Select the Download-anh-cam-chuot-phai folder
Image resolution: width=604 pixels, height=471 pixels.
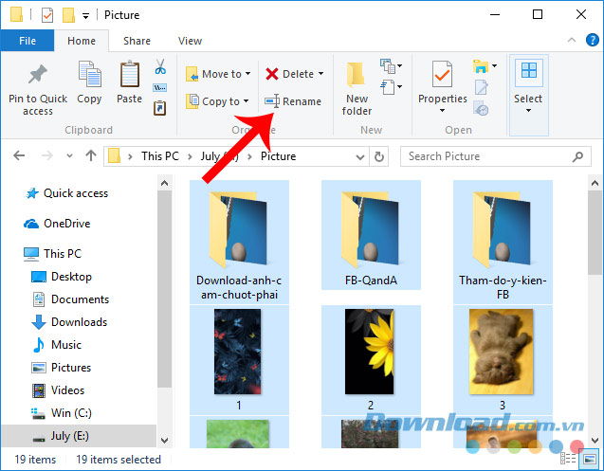click(x=239, y=242)
